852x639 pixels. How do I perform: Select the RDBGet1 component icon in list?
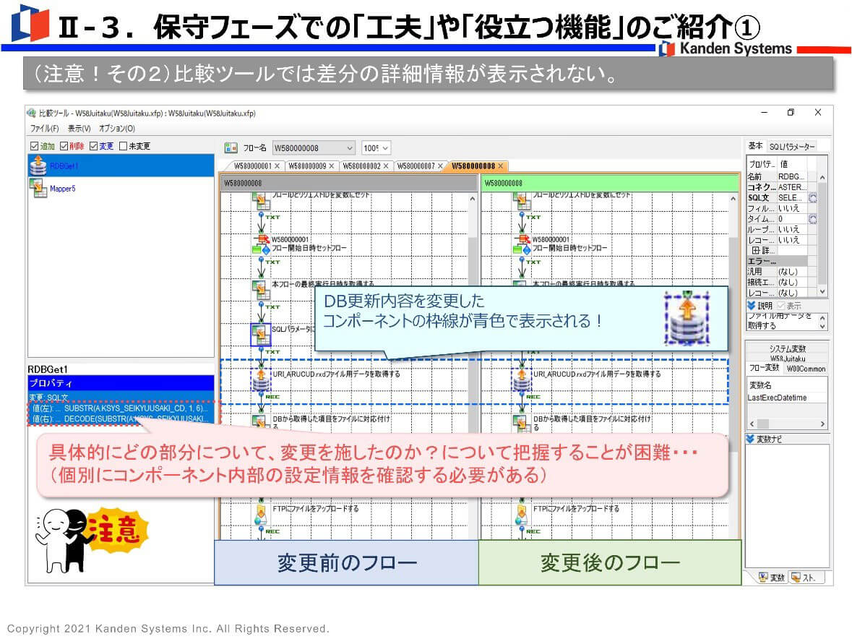(38, 166)
